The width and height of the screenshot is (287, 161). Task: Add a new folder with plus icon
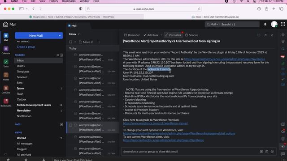tap(61, 55)
